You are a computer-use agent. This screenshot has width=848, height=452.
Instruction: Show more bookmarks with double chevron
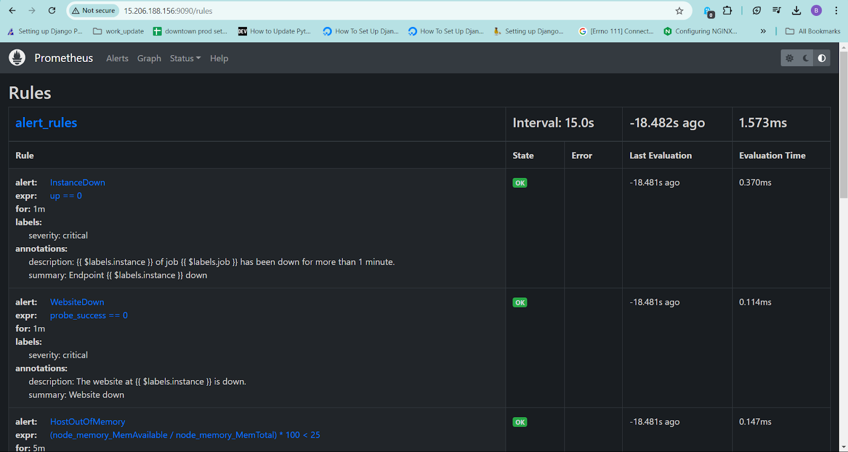(763, 31)
